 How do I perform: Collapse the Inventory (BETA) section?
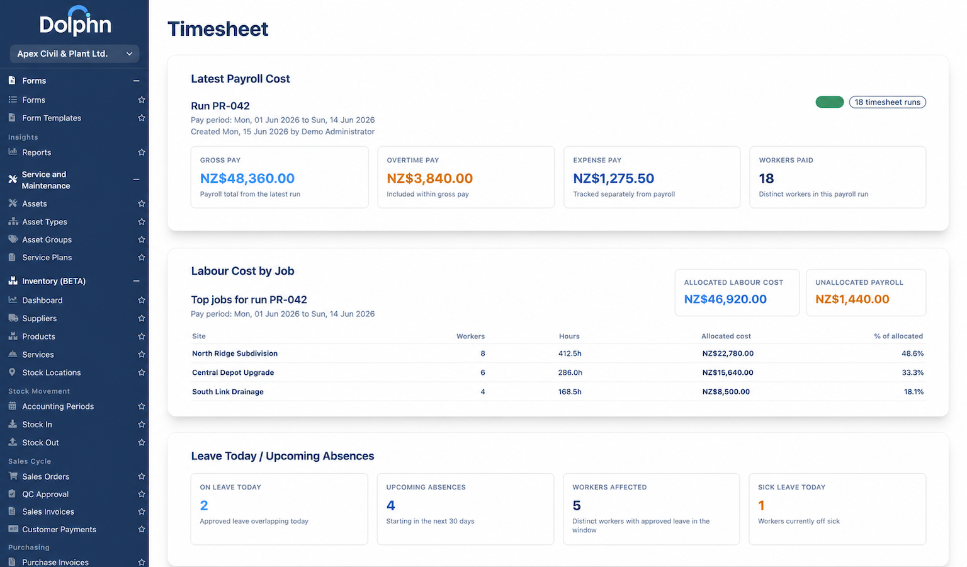point(136,281)
